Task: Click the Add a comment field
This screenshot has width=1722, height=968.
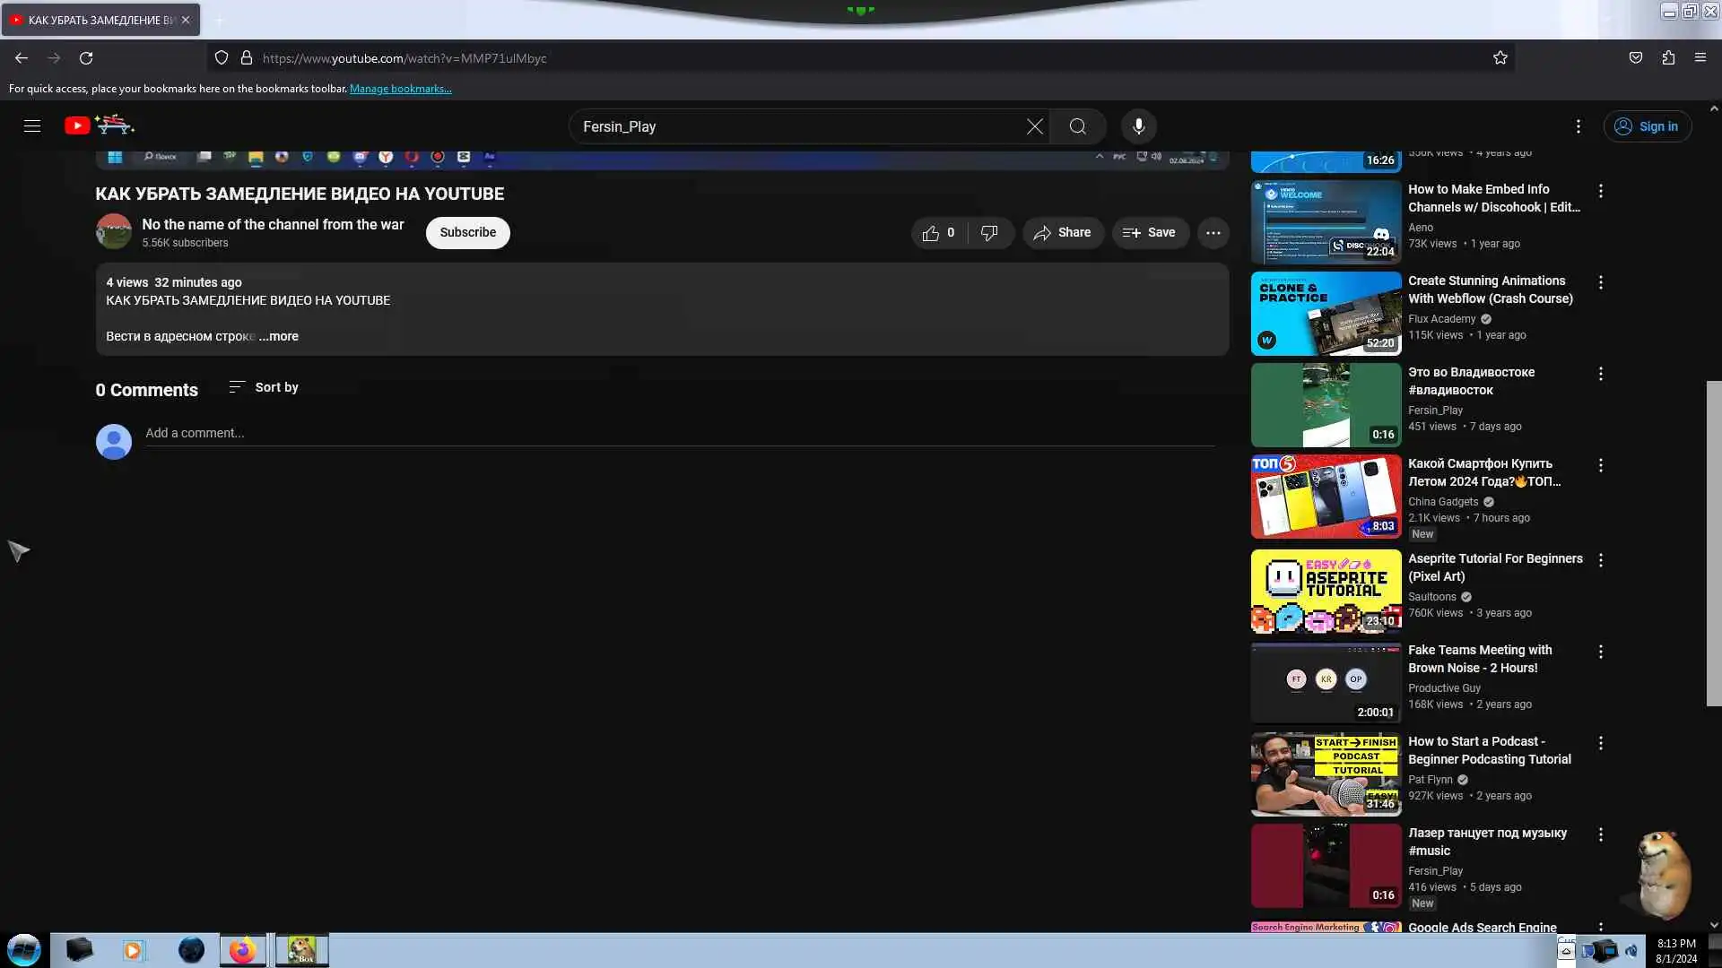Action: (x=680, y=433)
